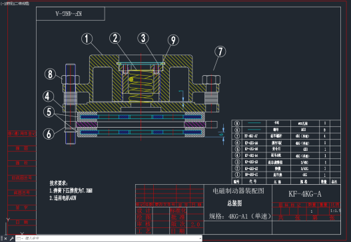Select the 弹簧 name cell in parts list
This screenshot has height=242, width=351.
[278, 168]
